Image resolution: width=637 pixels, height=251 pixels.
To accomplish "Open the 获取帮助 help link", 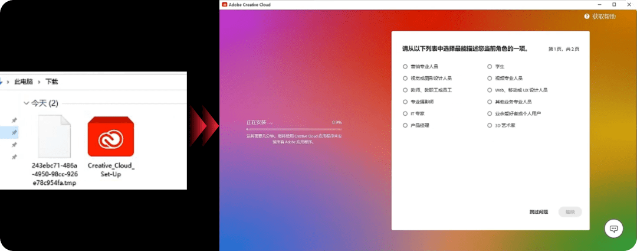I will pyautogui.click(x=604, y=17).
